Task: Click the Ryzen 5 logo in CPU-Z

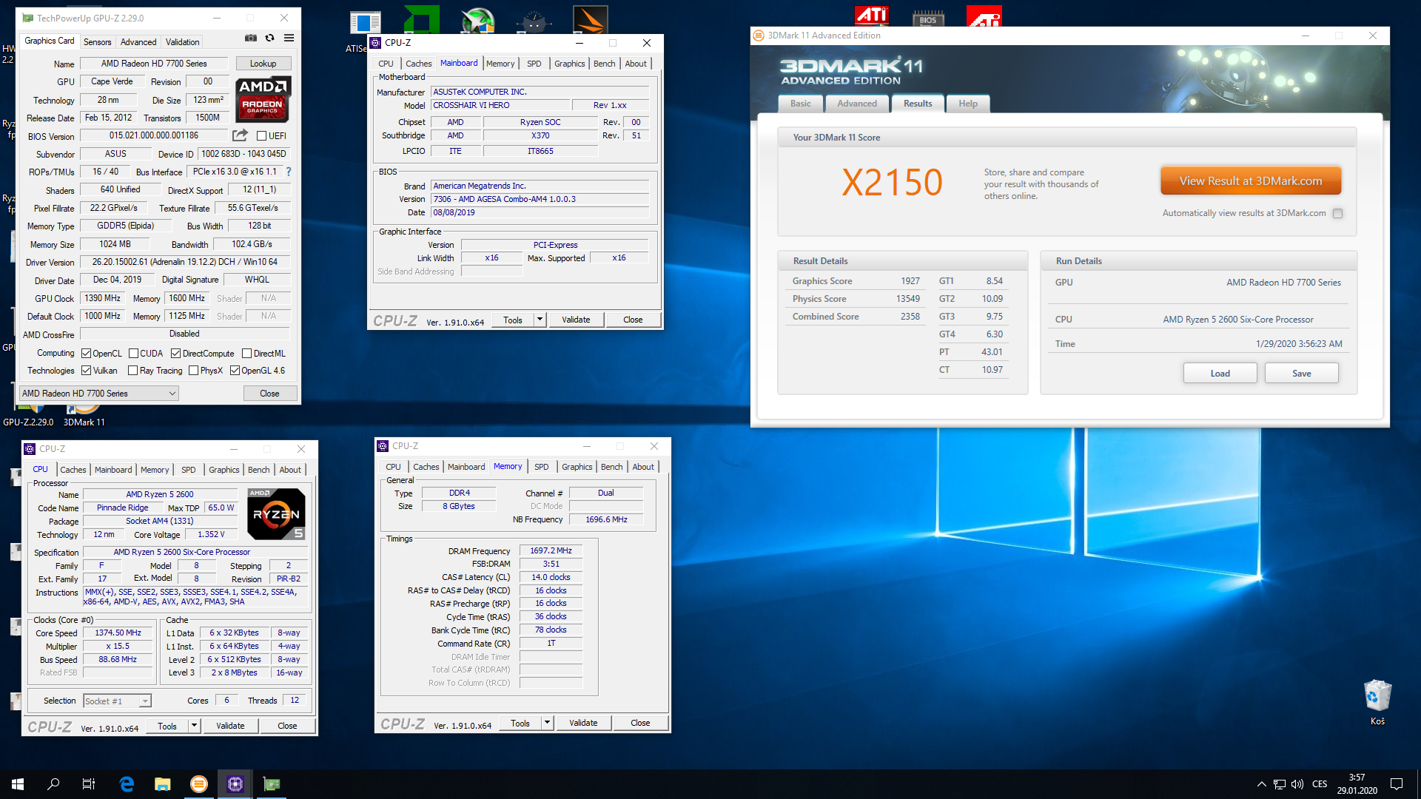Action: click(x=276, y=513)
